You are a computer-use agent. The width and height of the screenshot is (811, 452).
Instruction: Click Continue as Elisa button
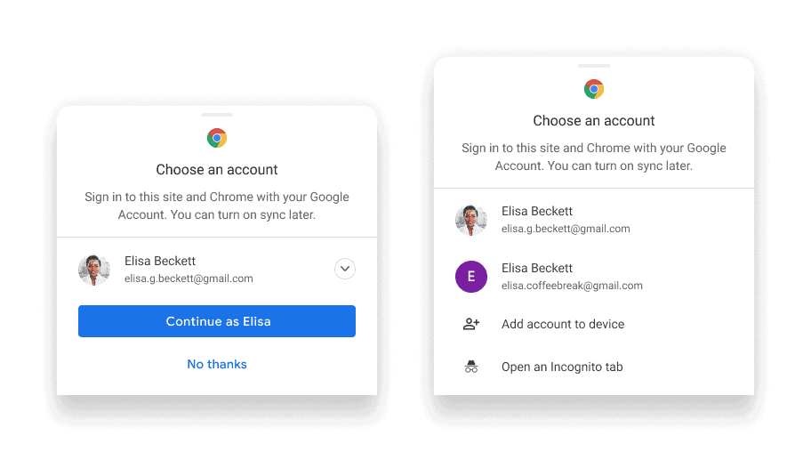217,321
